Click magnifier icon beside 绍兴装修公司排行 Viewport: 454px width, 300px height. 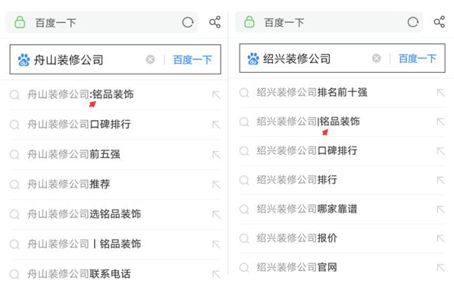[x=244, y=180]
